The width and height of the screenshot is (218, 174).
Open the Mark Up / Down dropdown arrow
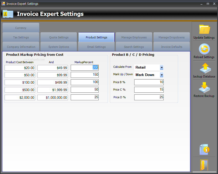click(x=162, y=75)
